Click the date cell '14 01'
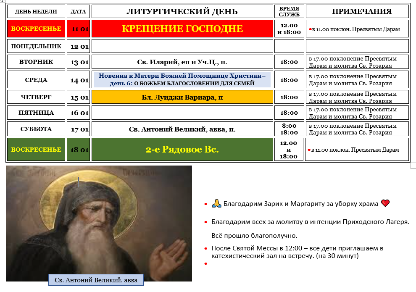 click(x=78, y=80)
